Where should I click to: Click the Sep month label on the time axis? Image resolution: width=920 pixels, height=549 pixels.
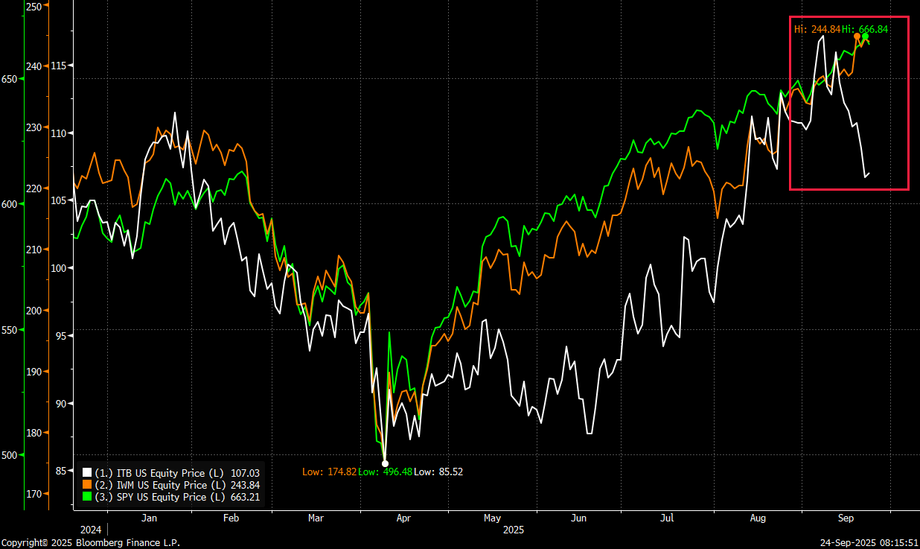(846, 517)
